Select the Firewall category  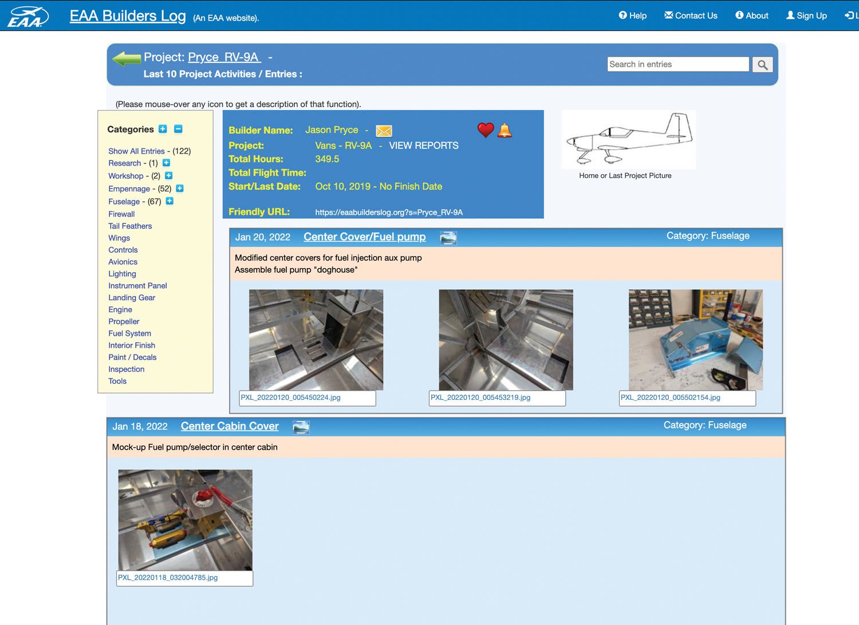point(121,214)
